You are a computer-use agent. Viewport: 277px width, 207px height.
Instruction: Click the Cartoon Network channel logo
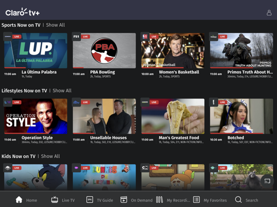click(145, 167)
